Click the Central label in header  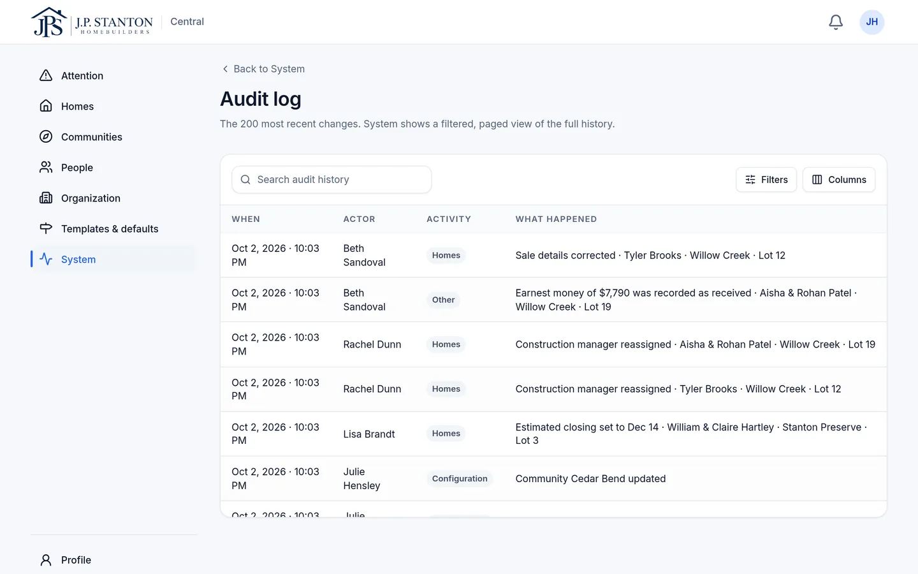coord(187,22)
